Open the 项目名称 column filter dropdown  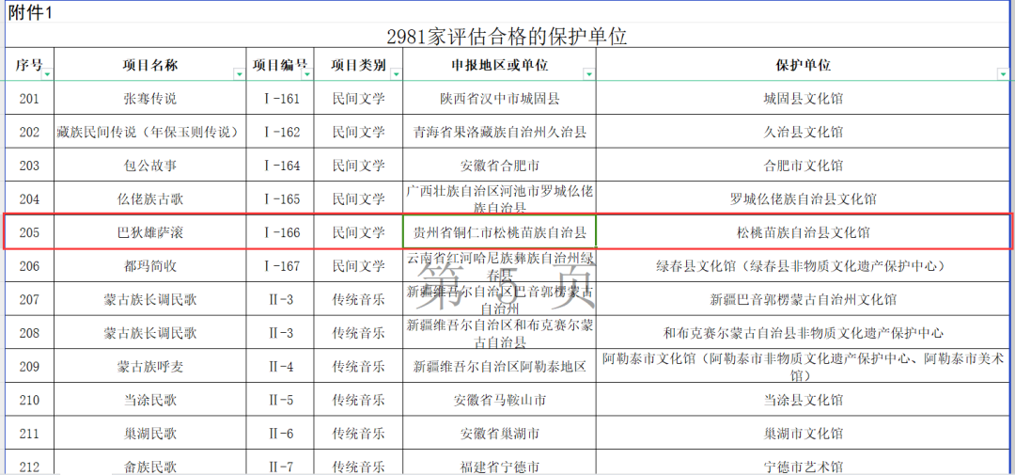[x=238, y=74]
